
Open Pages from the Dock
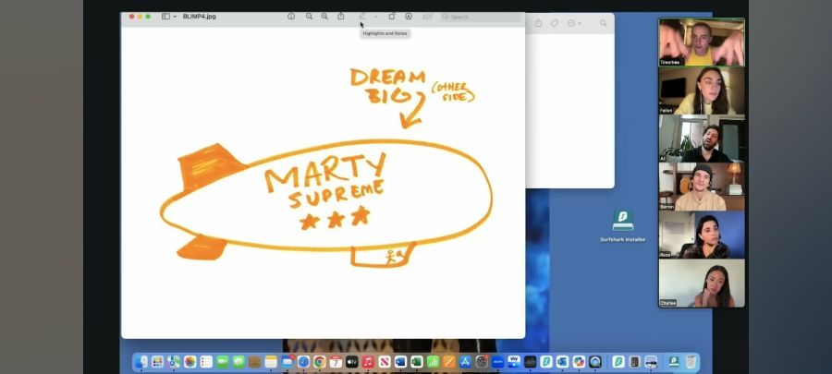(x=449, y=362)
